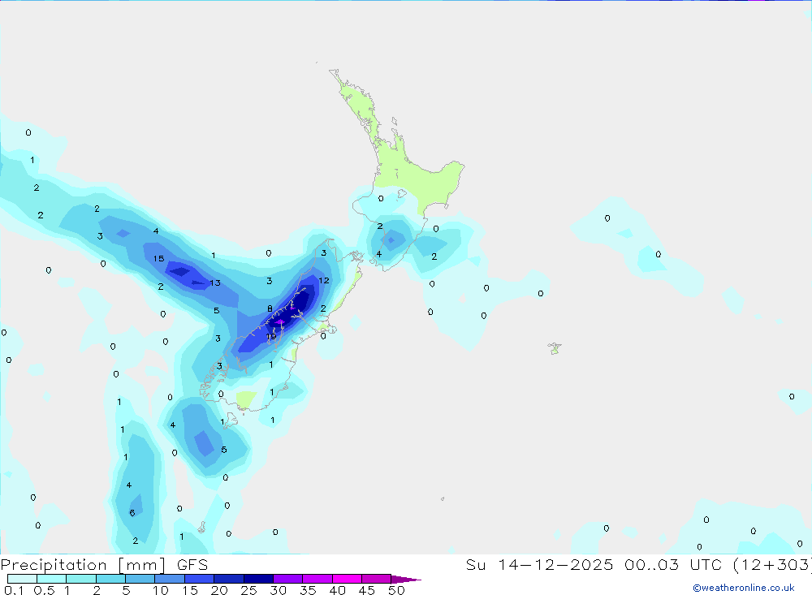Click the 20–25 mm legend color box
The height and width of the screenshot is (595, 812).
(x=229, y=579)
